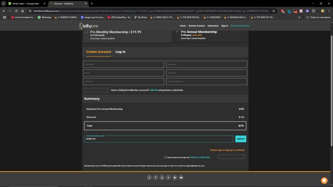Image resolution: width=333 pixels, height=187 pixels.
Task: Focus the First Name field
Action: (x=123, y=64)
